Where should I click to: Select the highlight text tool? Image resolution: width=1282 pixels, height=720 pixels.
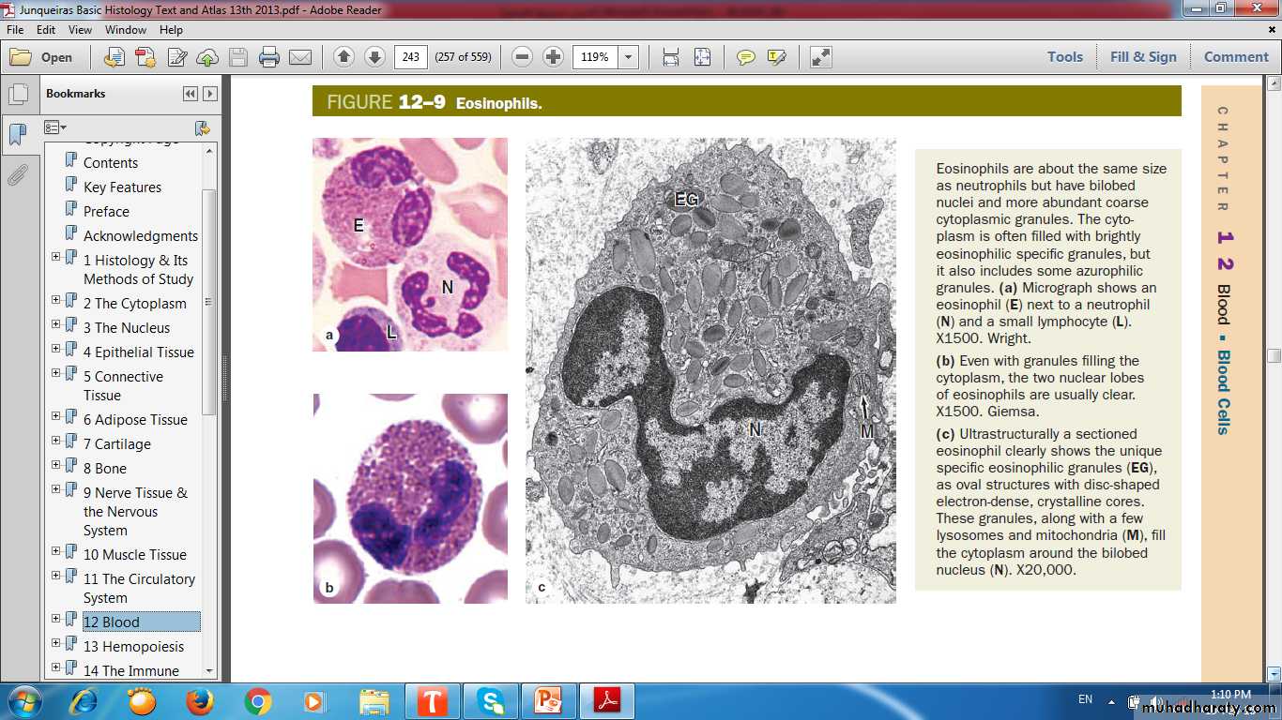point(776,57)
